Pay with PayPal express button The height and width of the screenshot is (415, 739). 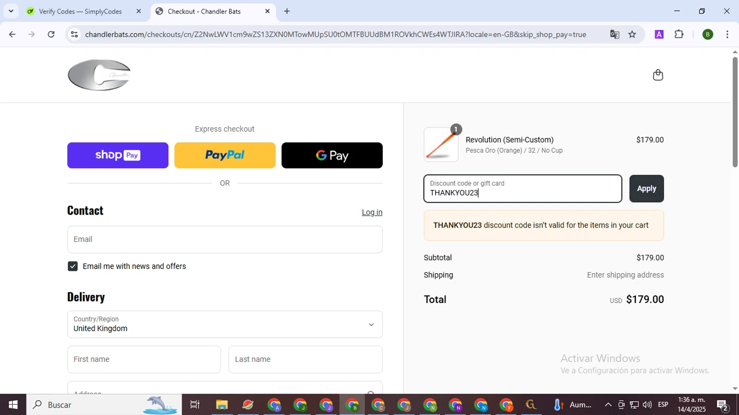click(225, 156)
